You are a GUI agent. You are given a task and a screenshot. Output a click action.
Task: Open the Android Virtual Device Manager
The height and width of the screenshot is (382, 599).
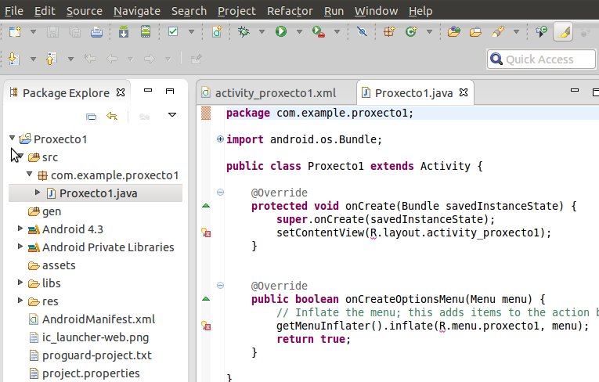tap(146, 31)
